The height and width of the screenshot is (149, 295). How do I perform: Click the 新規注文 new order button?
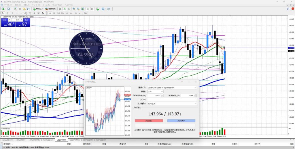click(x=38, y=9)
